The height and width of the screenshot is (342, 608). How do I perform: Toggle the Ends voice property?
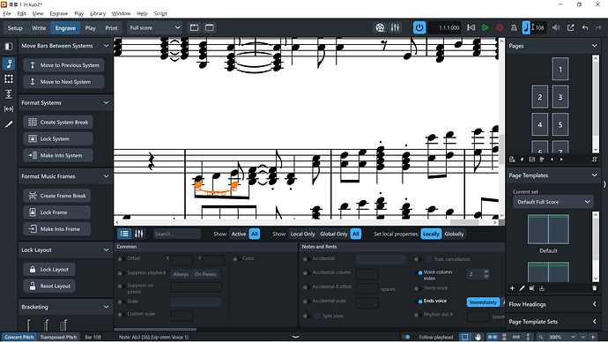(x=419, y=301)
